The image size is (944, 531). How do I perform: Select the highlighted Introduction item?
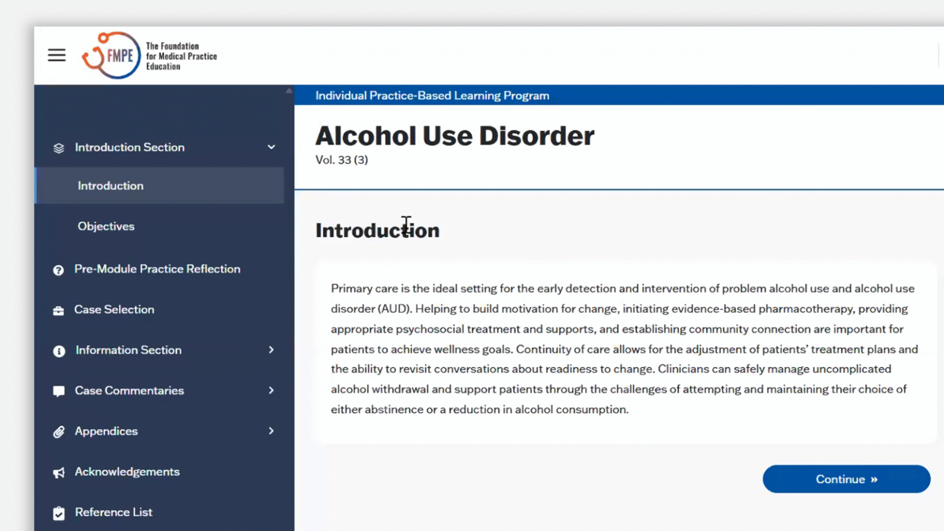click(111, 186)
